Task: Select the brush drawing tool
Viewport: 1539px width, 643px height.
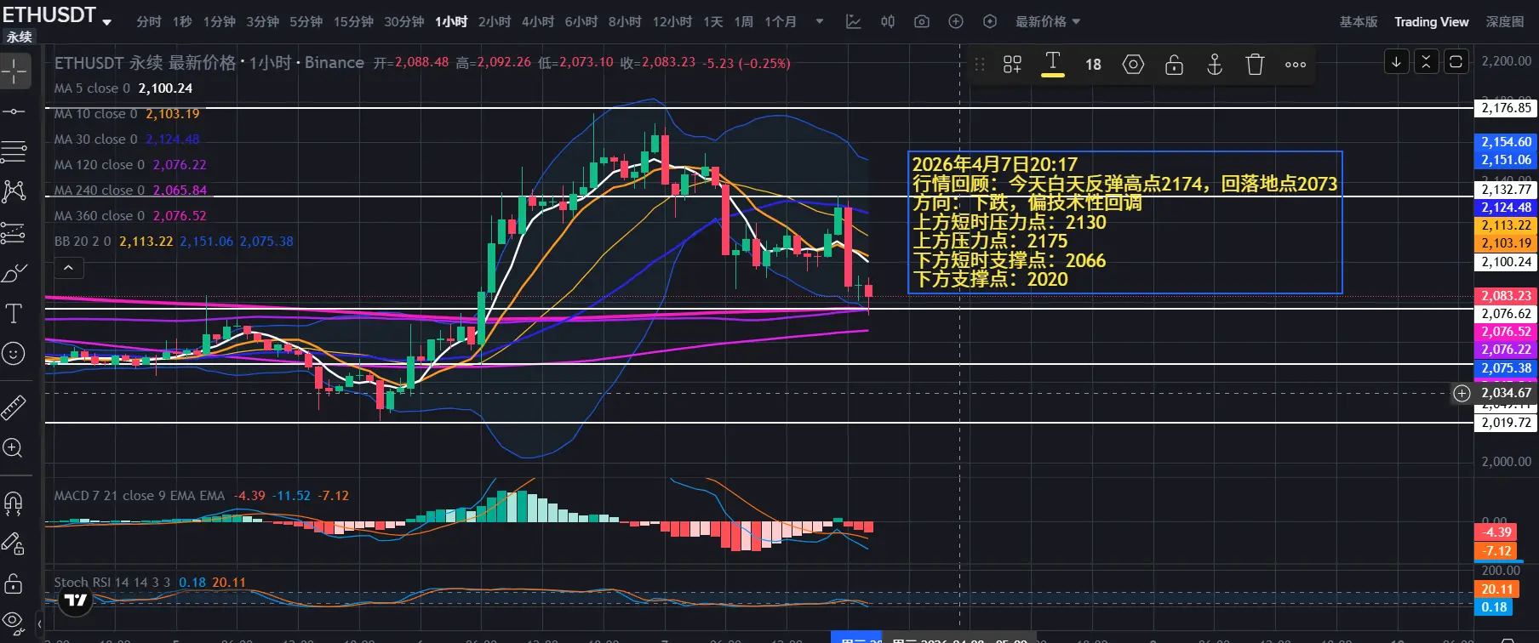Action: [x=14, y=273]
